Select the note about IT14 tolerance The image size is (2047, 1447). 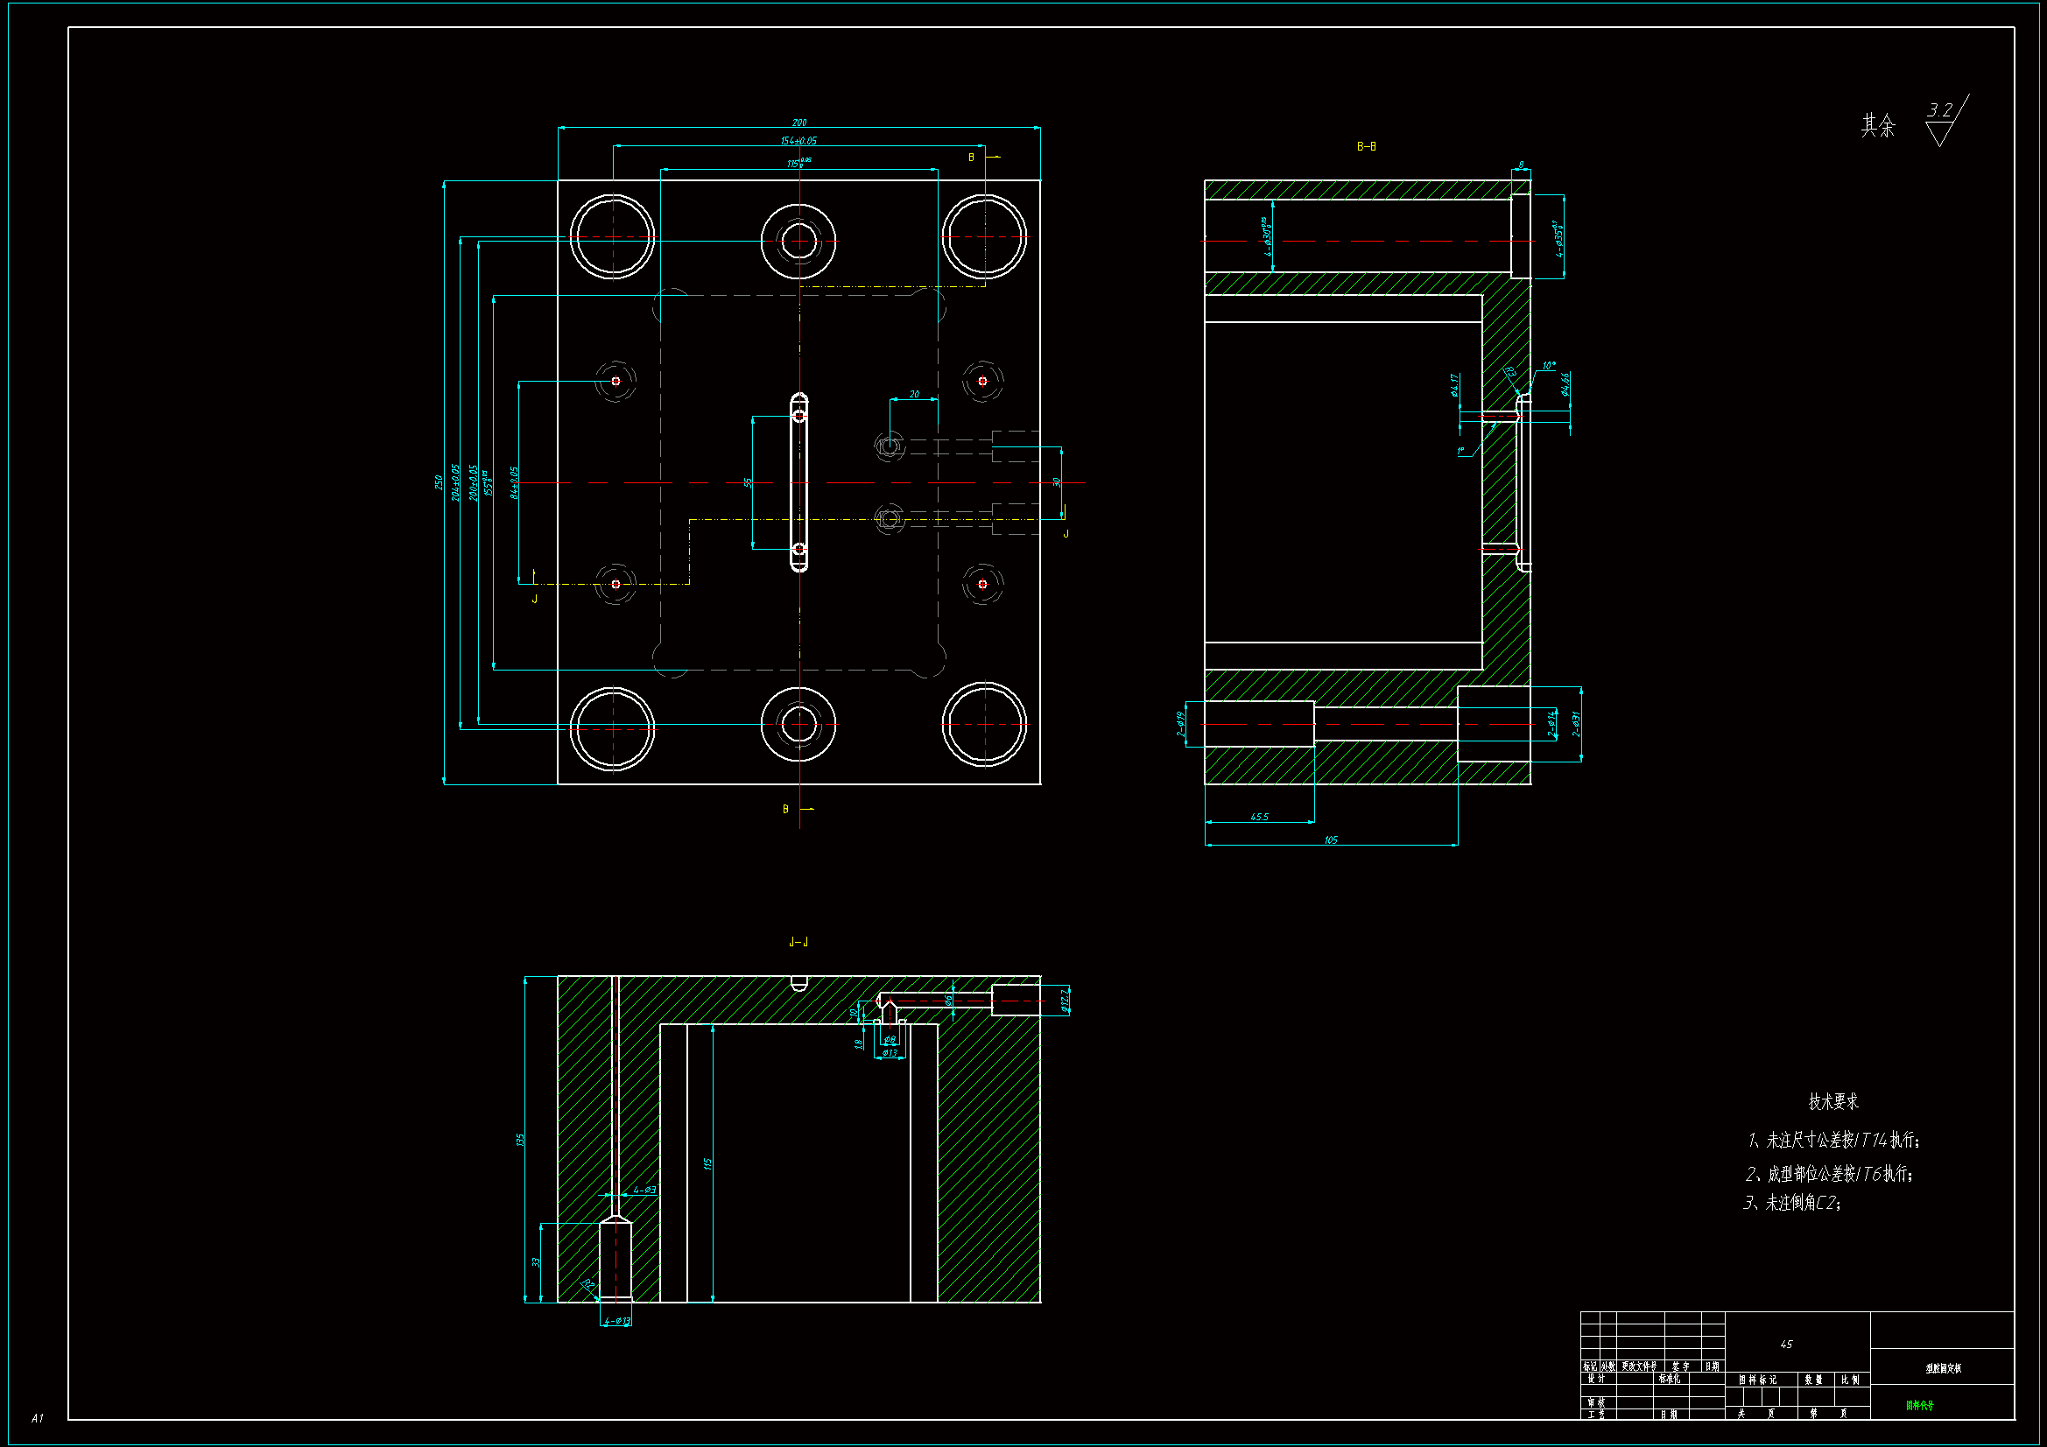(x=1833, y=1141)
